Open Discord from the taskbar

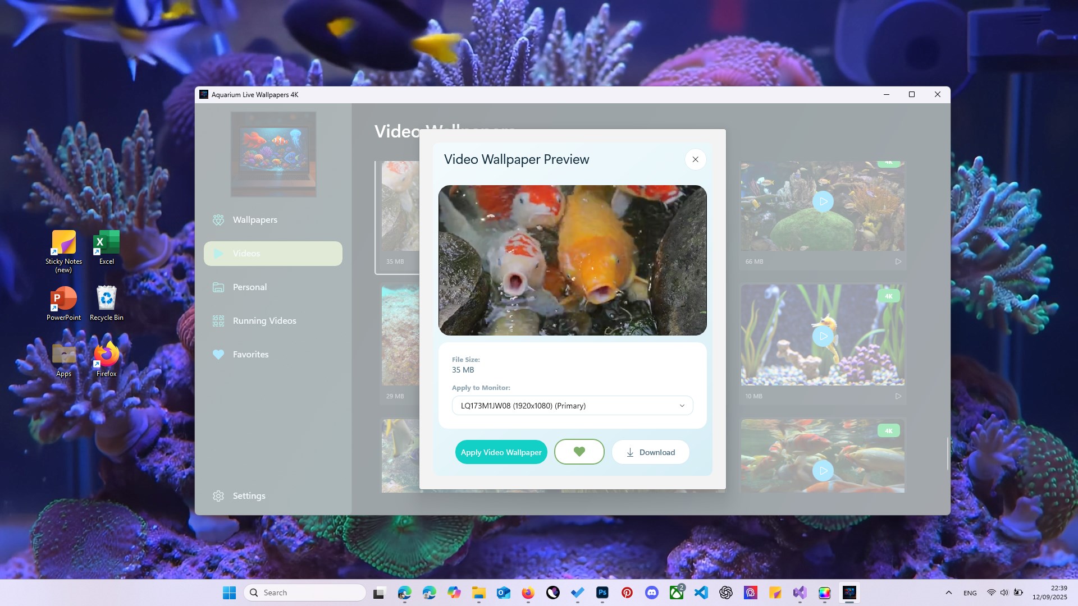pos(651,592)
